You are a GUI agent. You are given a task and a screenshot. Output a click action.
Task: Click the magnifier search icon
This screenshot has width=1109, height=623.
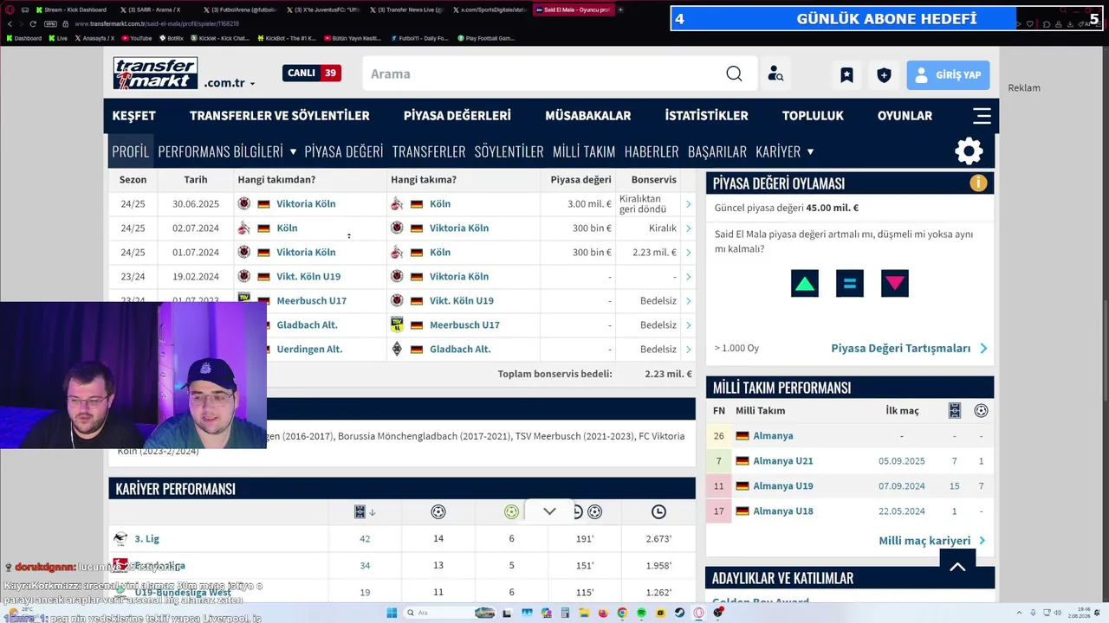pyautogui.click(x=734, y=74)
